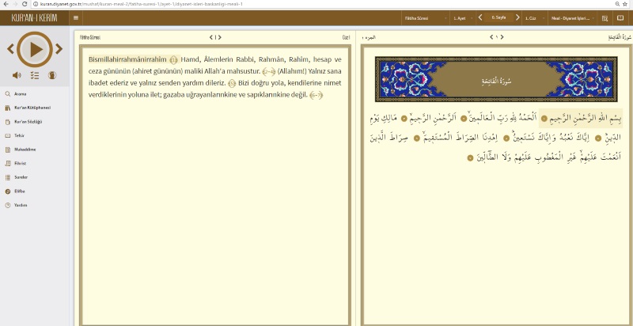Go to Tefsir in the sidebar
The image size is (633, 326).
19,135
